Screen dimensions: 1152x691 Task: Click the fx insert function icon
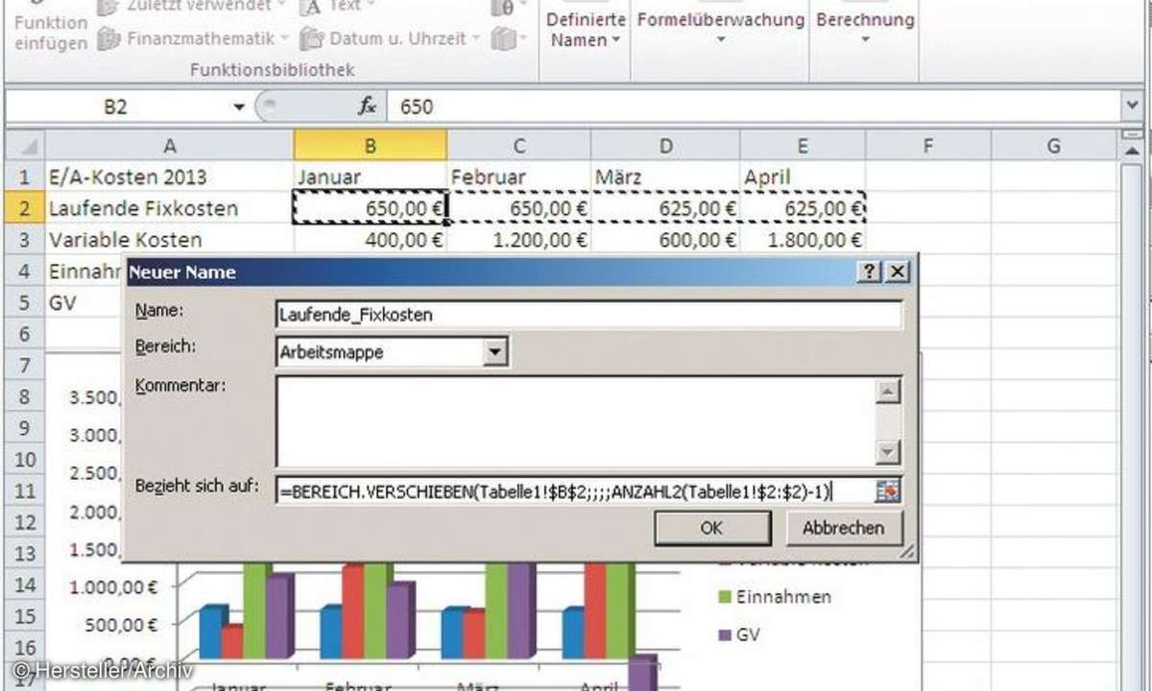pos(367,107)
